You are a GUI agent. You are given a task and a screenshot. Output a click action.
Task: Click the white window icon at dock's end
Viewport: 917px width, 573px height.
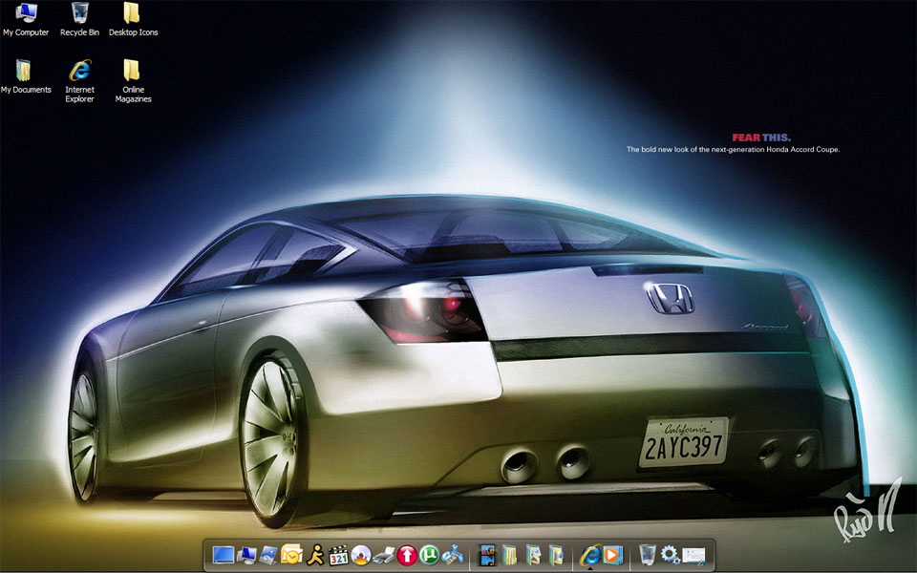(x=693, y=556)
